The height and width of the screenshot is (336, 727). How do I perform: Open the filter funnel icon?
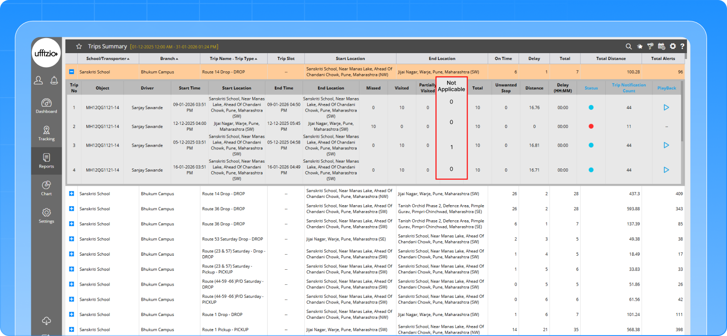tap(650, 46)
